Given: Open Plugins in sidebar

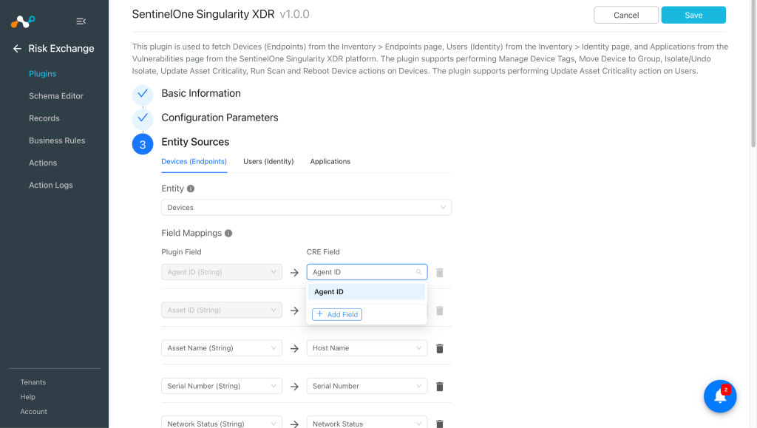Looking at the screenshot, I should (x=42, y=74).
